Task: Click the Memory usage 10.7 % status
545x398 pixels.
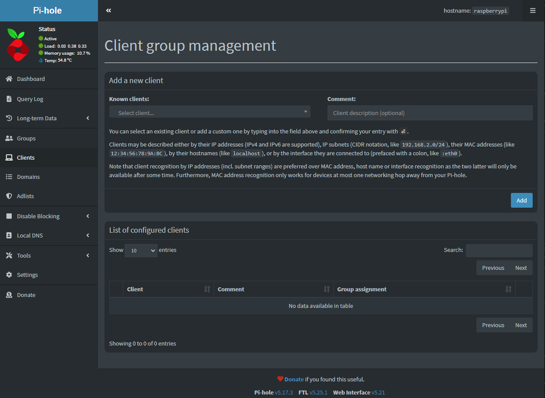Action: tap(65, 53)
